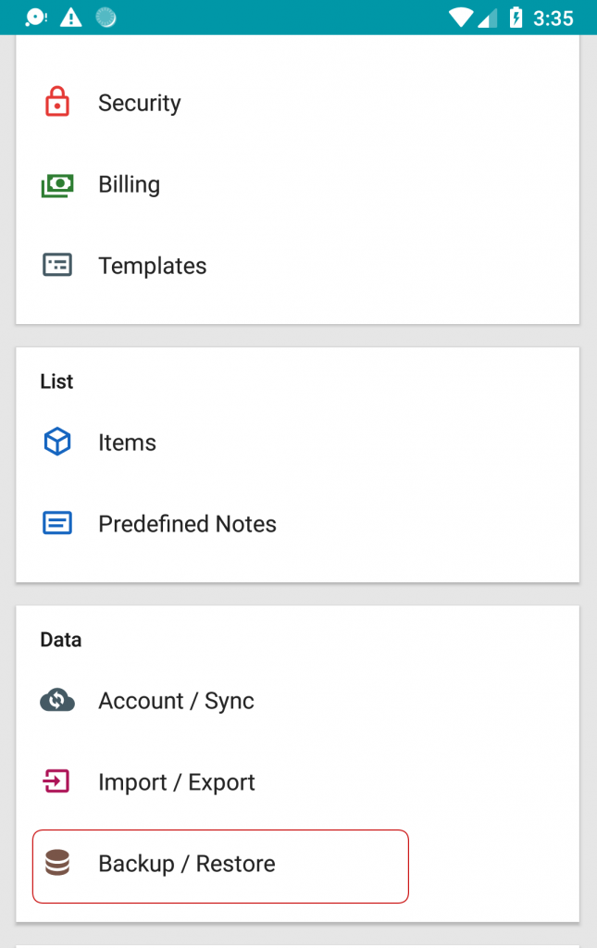Viewport: 597px width, 948px height.
Task: Tap the Wi-Fi signal status icon
Action: point(460,18)
